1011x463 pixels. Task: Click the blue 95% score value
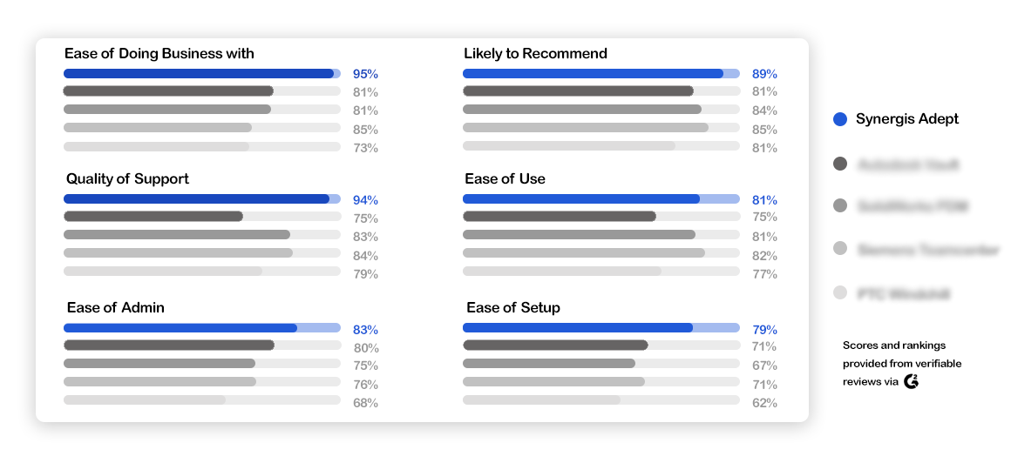click(365, 74)
